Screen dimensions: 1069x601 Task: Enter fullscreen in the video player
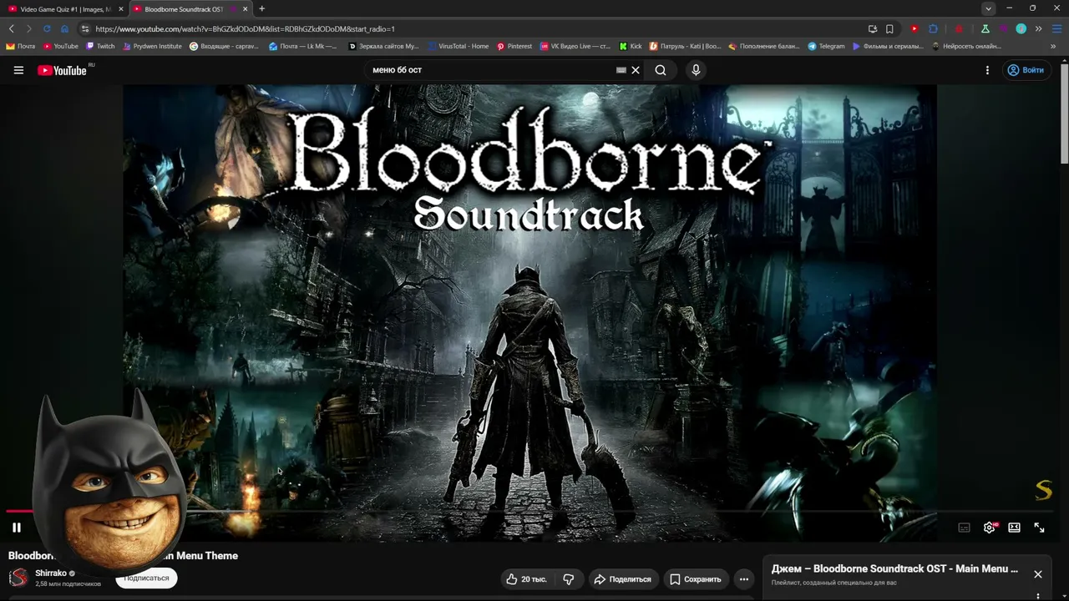pyautogui.click(x=1039, y=528)
